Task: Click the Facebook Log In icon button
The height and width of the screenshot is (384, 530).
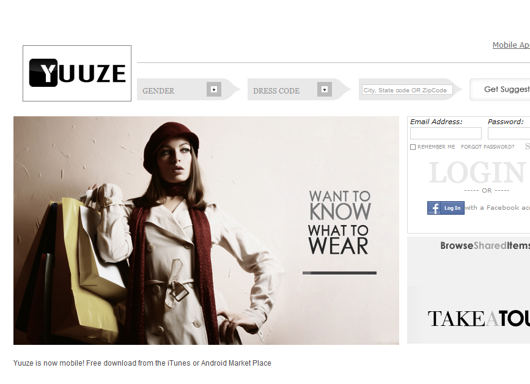Action: 446,208
